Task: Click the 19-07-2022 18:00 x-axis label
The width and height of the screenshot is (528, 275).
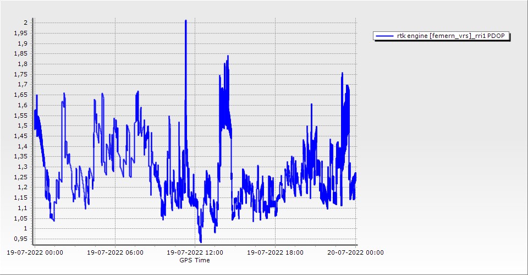Action: pyautogui.click(x=275, y=253)
